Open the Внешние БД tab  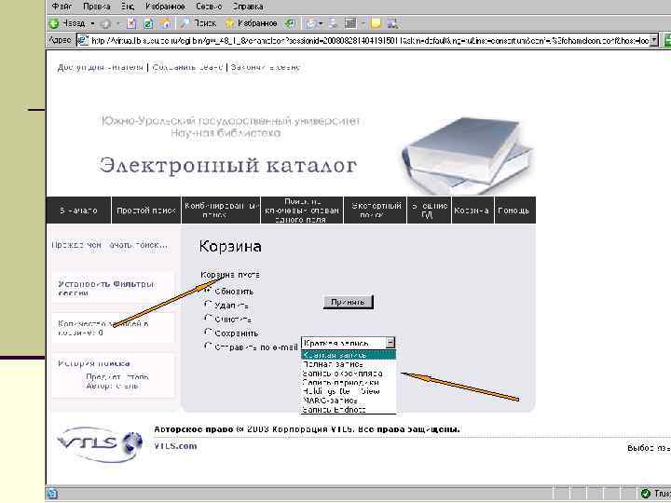(x=430, y=211)
